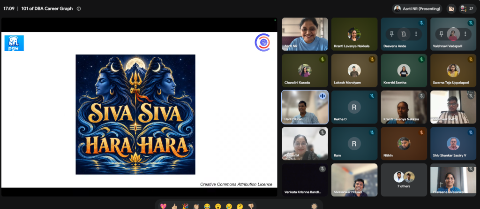Image resolution: width=480 pixels, height=209 pixels.
Task: Click muted mic icon on Nithin tile
Action: (421, 132)
